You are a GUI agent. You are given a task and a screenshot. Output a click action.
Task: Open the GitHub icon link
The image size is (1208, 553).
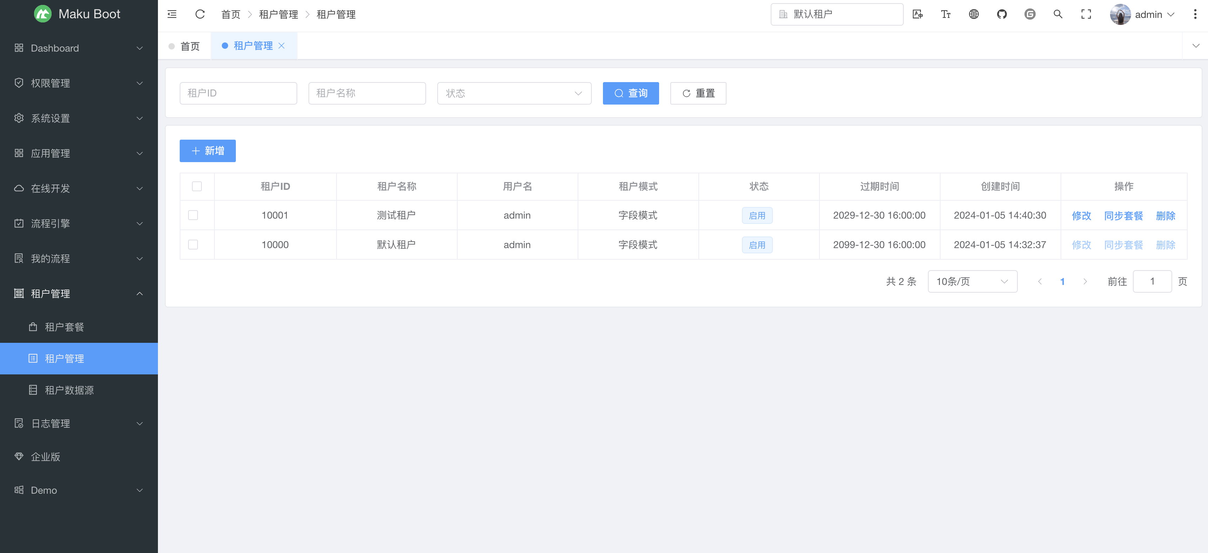click(x=1002, y=14)
